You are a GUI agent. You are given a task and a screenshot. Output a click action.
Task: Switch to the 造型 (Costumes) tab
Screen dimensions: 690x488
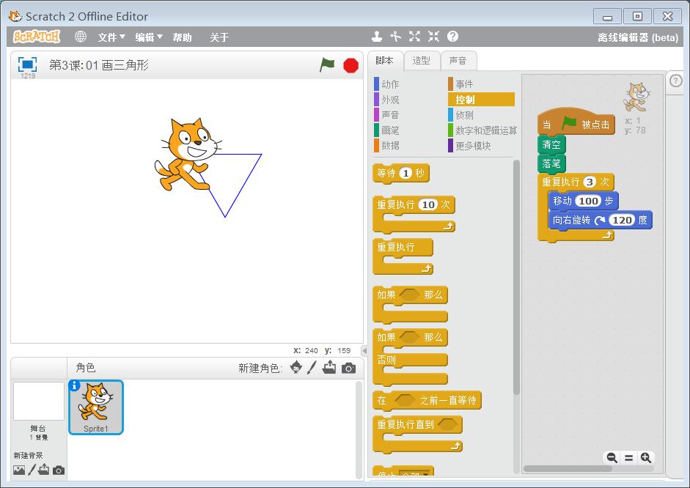(x=421, y=61)
